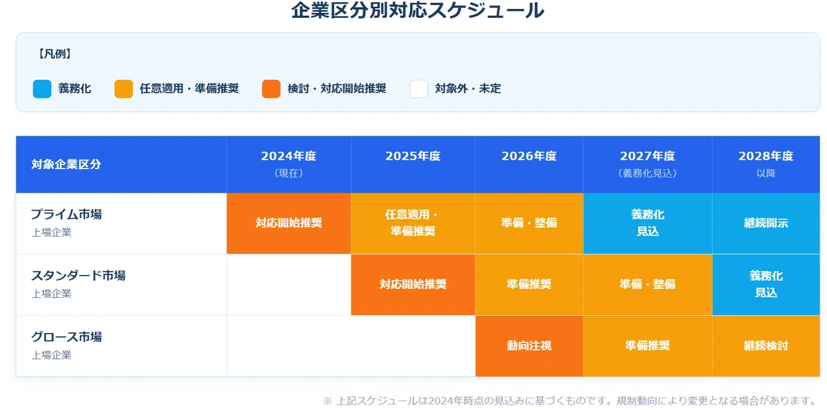
Task: Select the グロース市場 row label
Action: click(121, 346)
